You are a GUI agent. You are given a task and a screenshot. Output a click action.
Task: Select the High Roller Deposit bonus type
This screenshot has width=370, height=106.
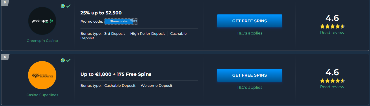pos(148,33)
